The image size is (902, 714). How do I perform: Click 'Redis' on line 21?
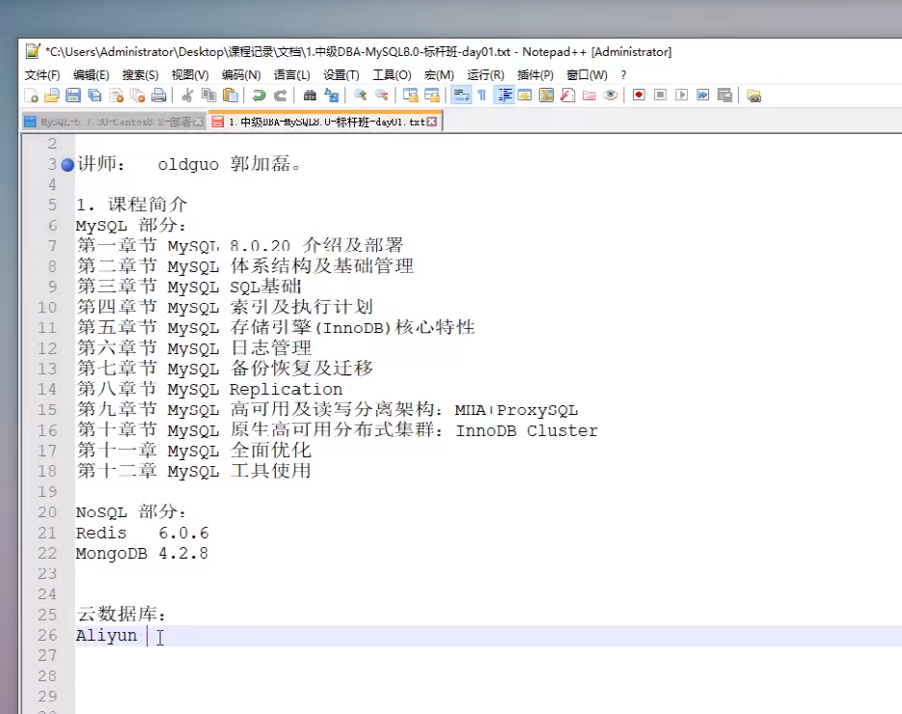pyautogui.click(x=101, y=534)
